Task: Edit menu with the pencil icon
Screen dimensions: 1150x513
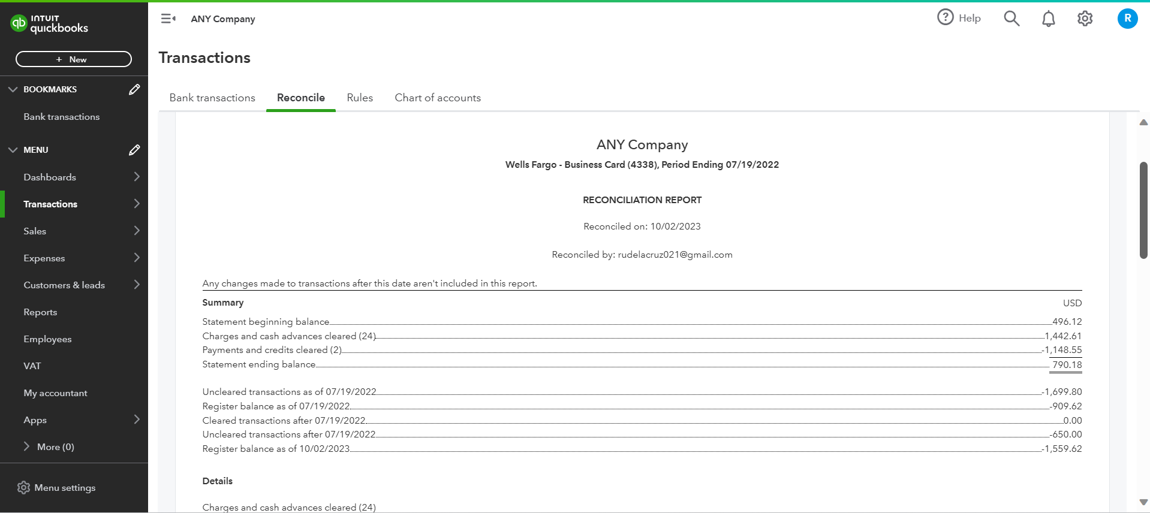Action: (134, 150)
